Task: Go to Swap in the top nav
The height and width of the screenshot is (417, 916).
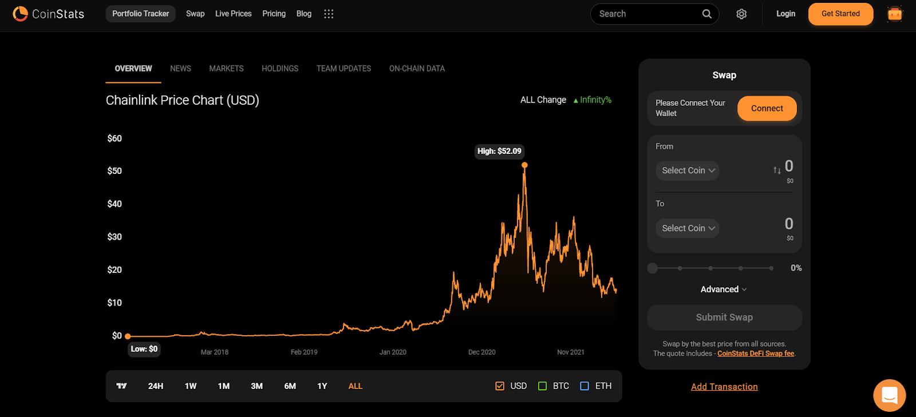Action: click(195, 14)
